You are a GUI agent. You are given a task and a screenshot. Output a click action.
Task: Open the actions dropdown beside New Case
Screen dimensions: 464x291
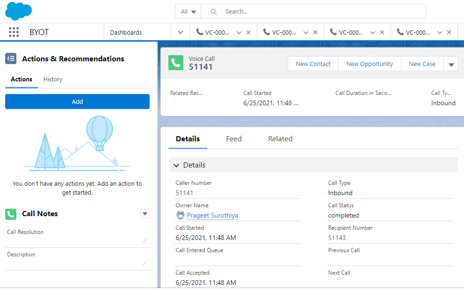(450, 64)
